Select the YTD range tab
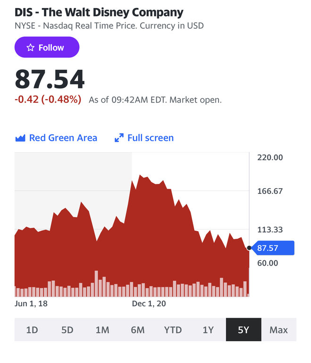This screenshot has width=311, height=363. point(173,330)
